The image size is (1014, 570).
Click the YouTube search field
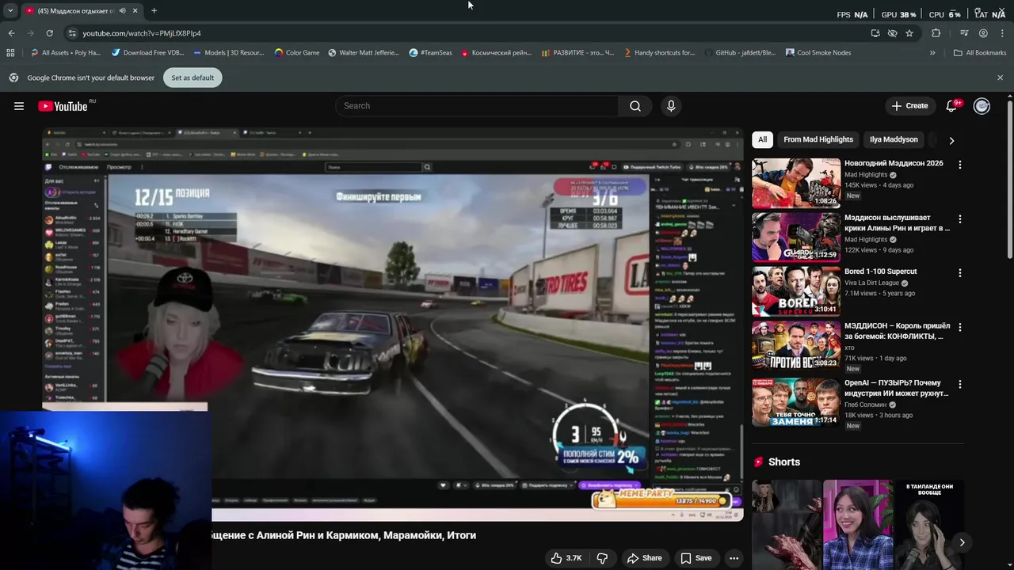[478, 106]
